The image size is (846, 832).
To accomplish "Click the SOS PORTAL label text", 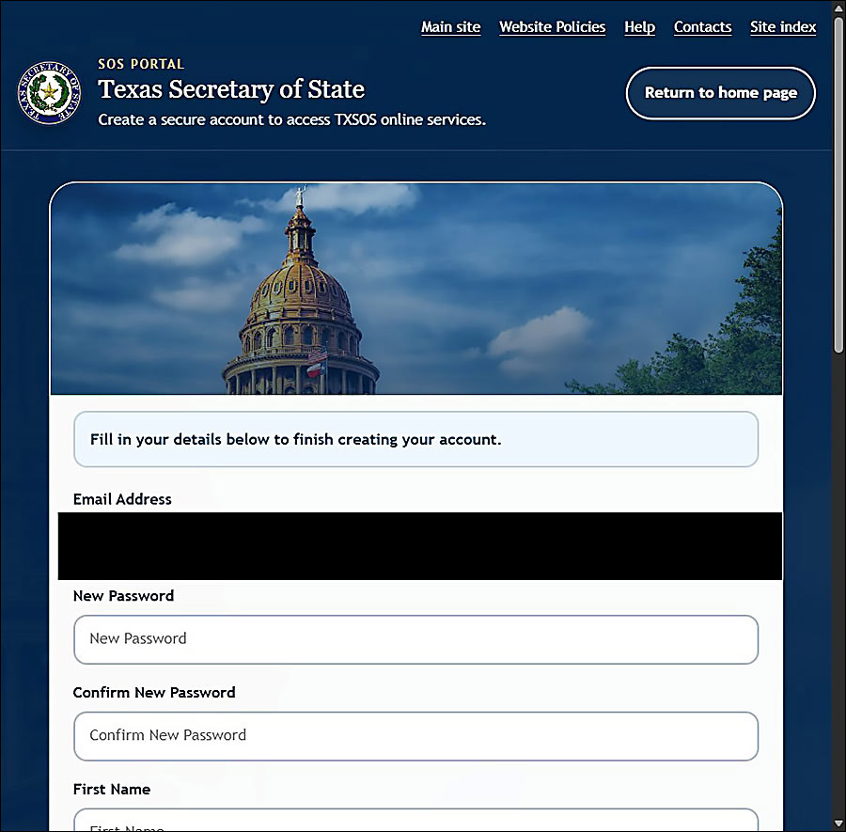I will pos(141,64).
